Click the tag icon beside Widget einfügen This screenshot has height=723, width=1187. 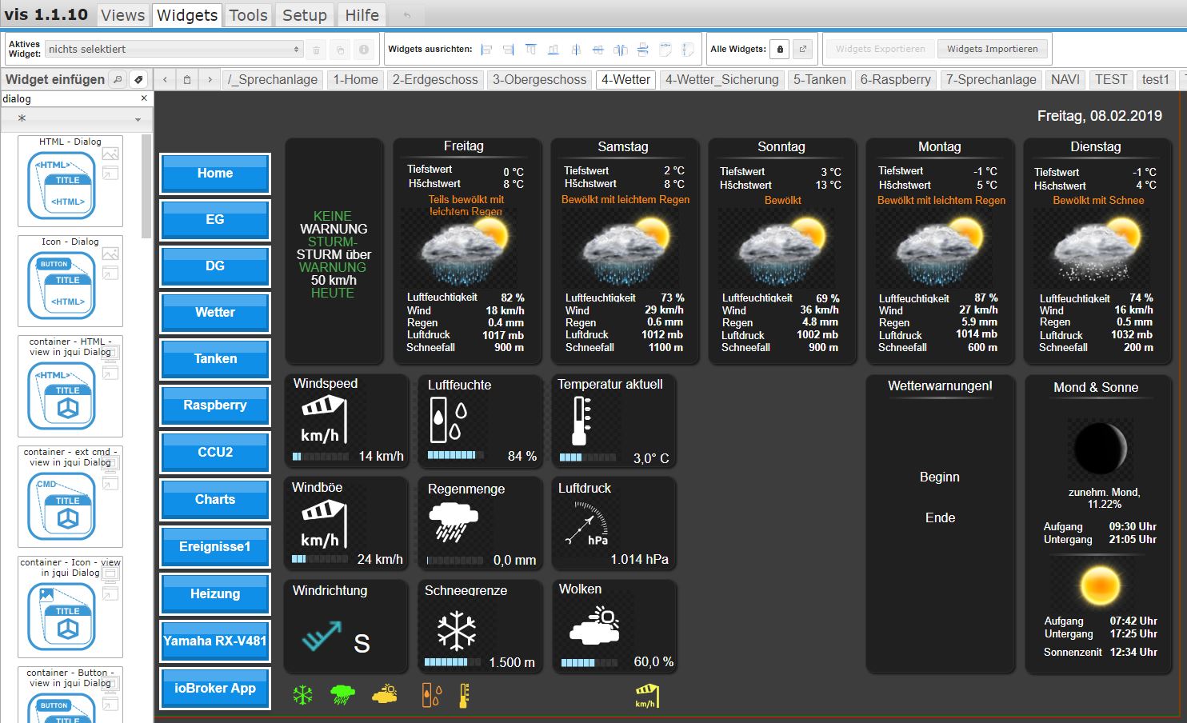click(138, 79)
